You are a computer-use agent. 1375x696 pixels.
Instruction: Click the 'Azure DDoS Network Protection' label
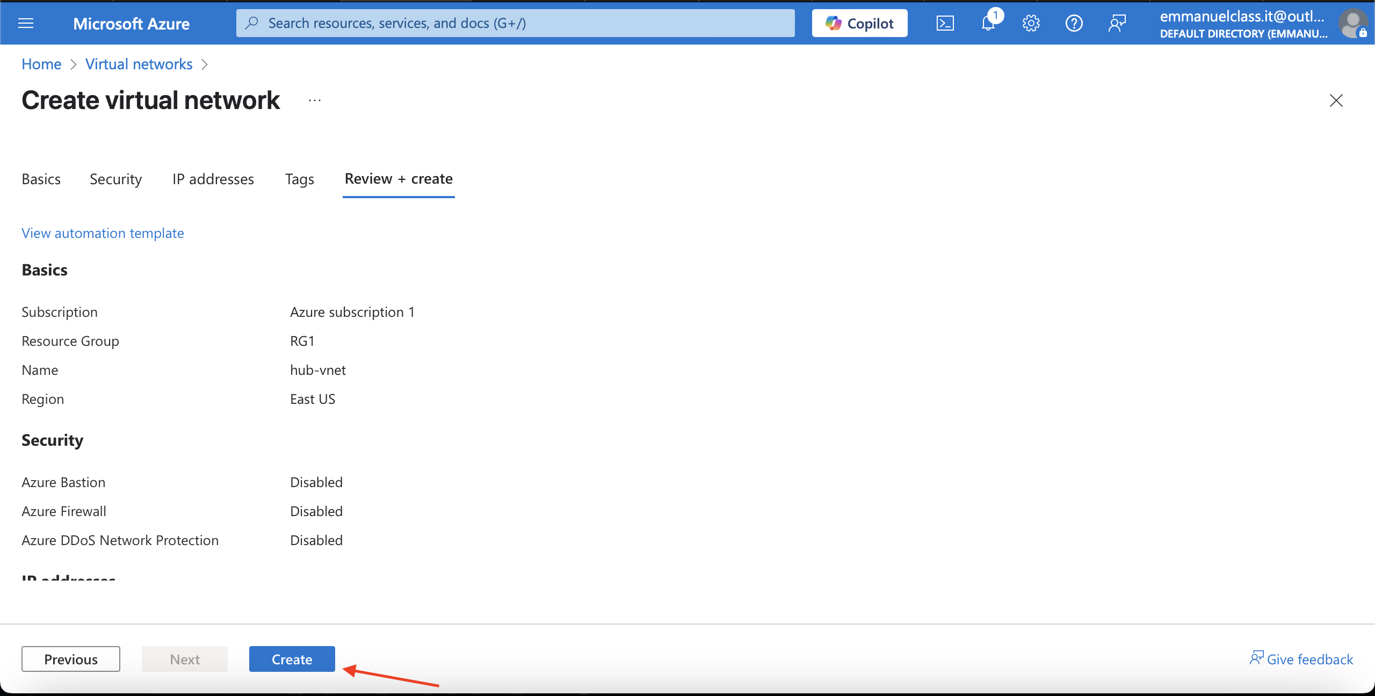120,540
